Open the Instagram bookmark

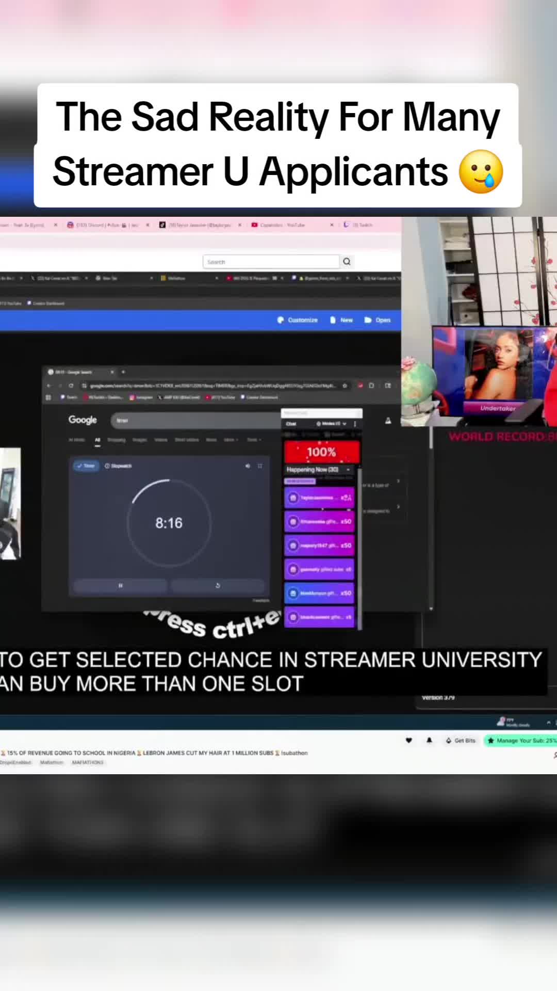coord(140,397)
